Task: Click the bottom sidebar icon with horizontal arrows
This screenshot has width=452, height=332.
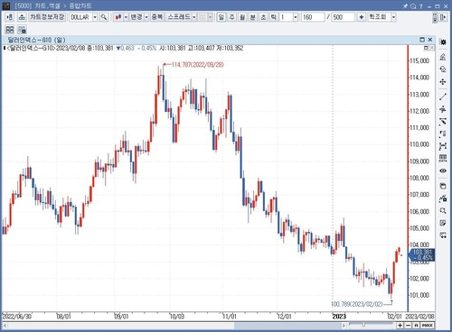Action: [443, 235]
